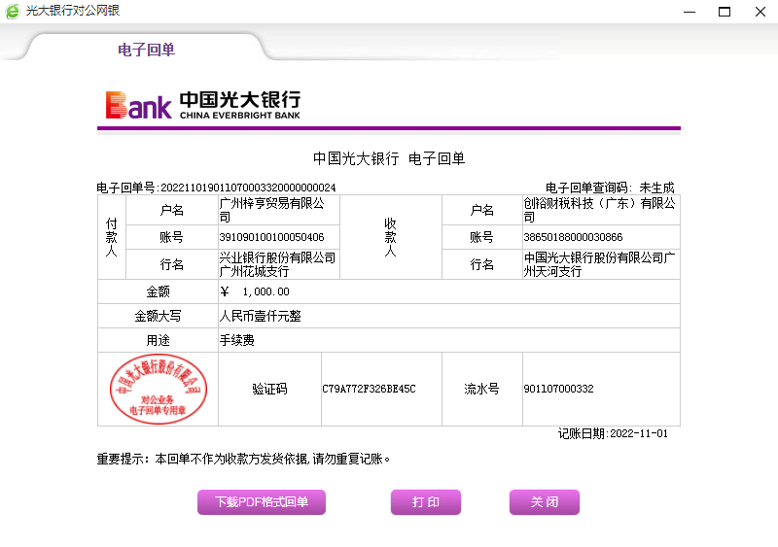The height and width of the screenshot is (547, 778).
Task: Select the 电子回单 tab
Action: [147, 50]
